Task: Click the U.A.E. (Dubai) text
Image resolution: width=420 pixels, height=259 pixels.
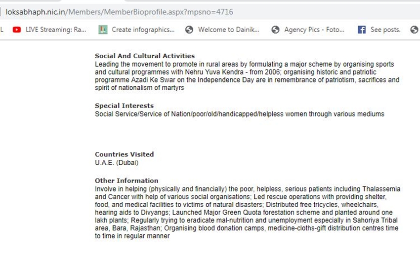Action: tap(117, 163)
